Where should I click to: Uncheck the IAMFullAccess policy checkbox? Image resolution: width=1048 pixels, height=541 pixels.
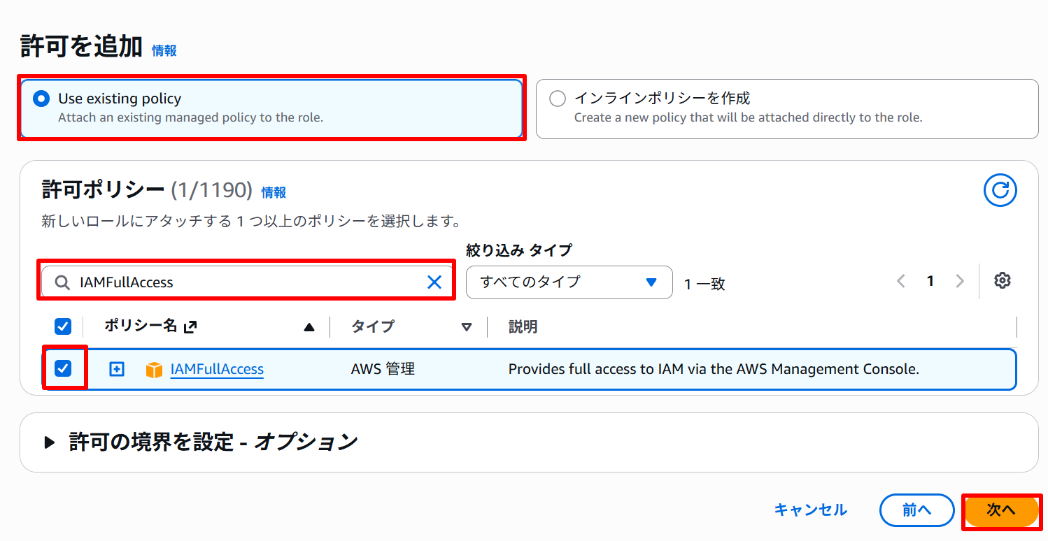click(63, 368)
